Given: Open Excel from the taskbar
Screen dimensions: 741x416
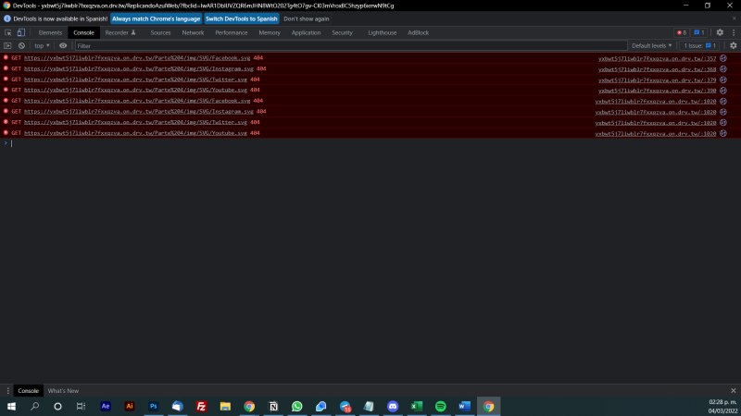Looking at the screenshot, I should click(416, 406).
